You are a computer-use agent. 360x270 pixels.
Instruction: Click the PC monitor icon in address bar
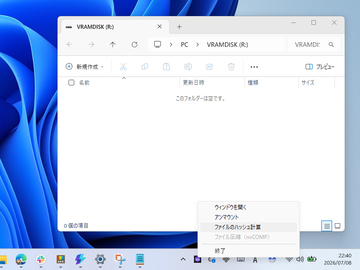157,44
